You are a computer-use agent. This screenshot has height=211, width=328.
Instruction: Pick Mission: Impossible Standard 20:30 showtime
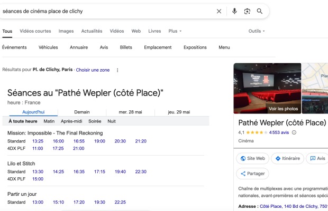tap(120, 141)
